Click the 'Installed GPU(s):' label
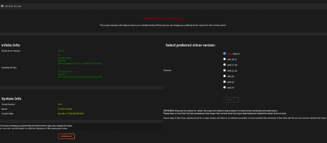The height and width of the screenshot is (143, 327). (9, 68)
